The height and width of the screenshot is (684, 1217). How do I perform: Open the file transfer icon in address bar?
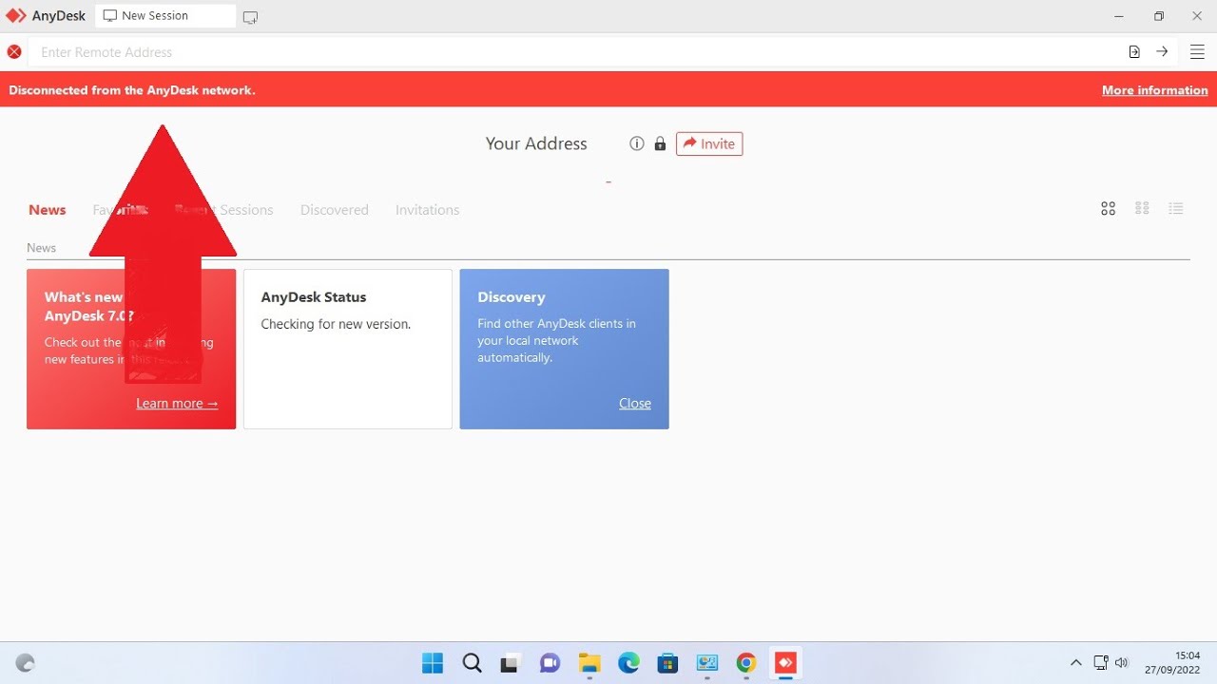coord(1134,52)
